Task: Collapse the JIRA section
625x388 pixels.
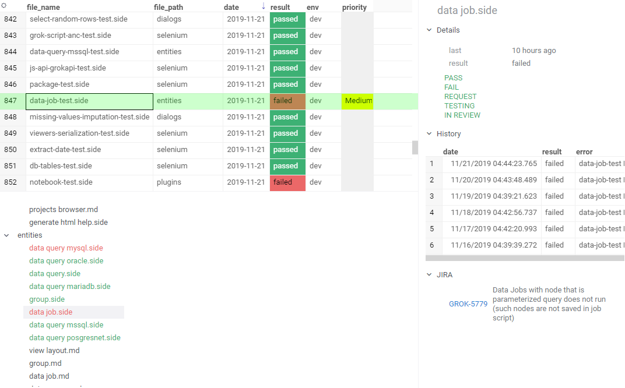Action: point(430,274)
